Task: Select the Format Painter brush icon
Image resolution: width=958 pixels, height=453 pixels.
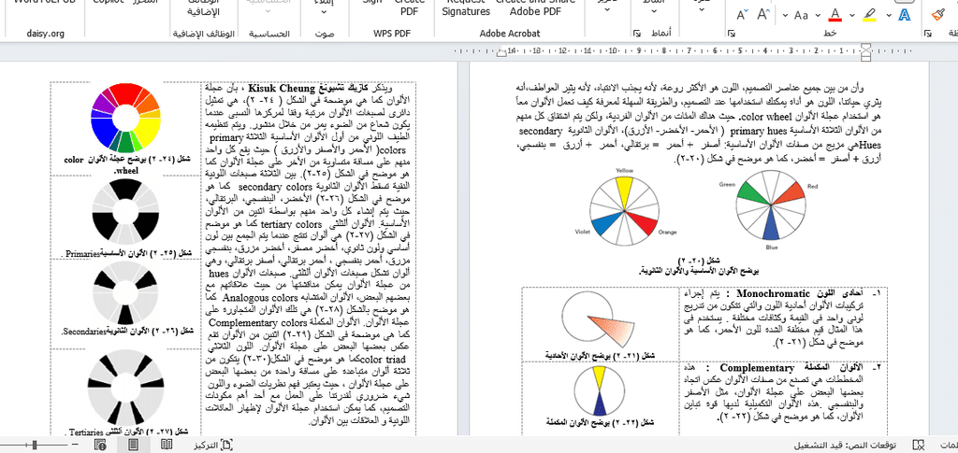Action: 937,15
